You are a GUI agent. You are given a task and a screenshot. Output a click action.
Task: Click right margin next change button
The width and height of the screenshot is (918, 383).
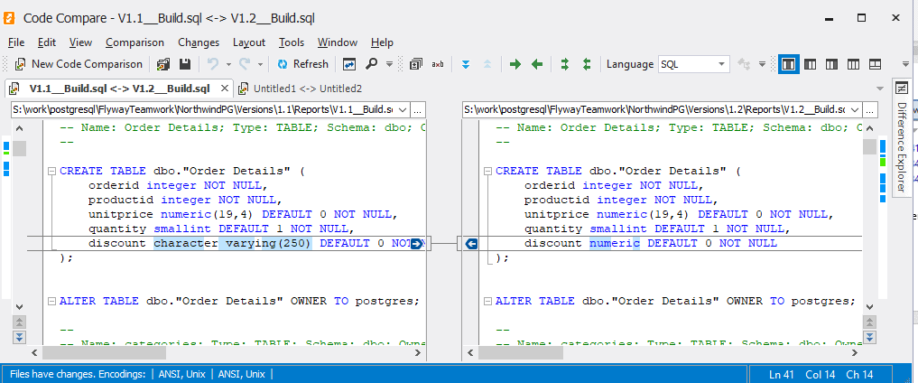click(x=869, y=337)
